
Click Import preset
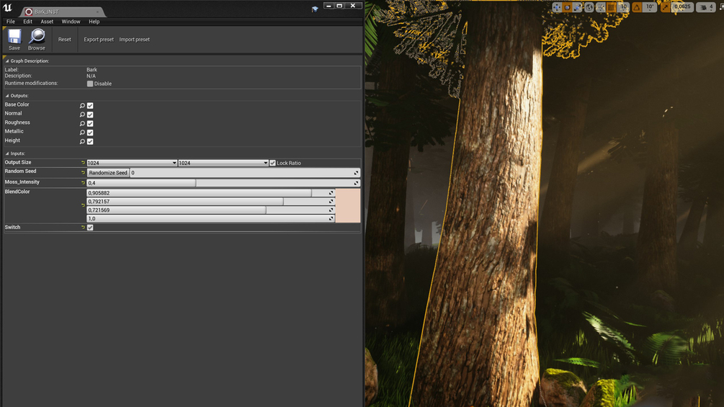pyautogui.click(x=135, y=39)
